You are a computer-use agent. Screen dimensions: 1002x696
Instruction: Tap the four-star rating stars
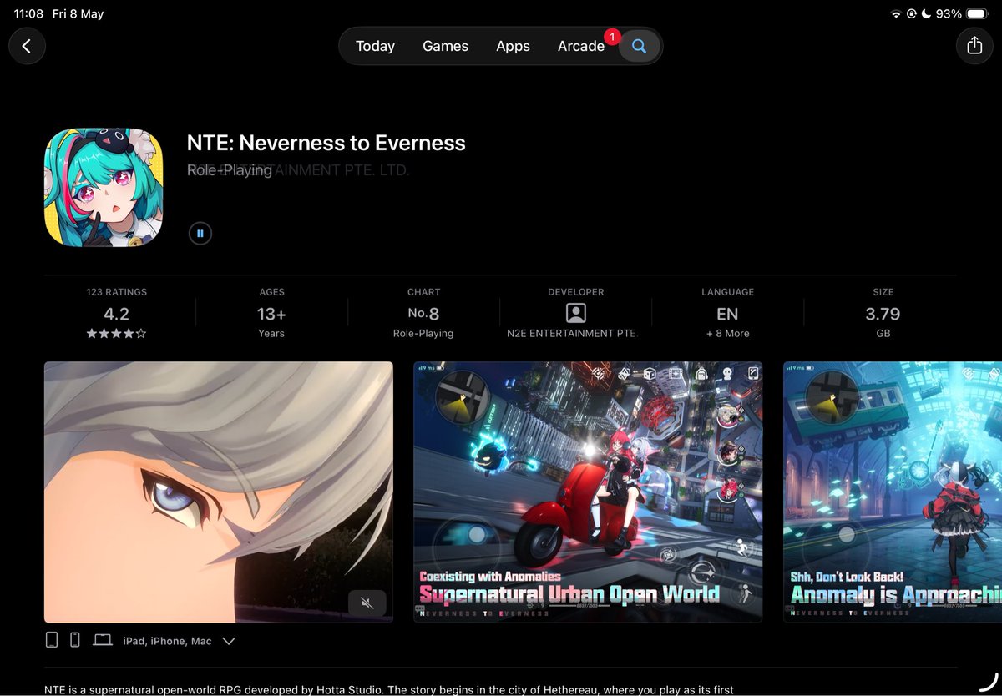click(117, 333)
